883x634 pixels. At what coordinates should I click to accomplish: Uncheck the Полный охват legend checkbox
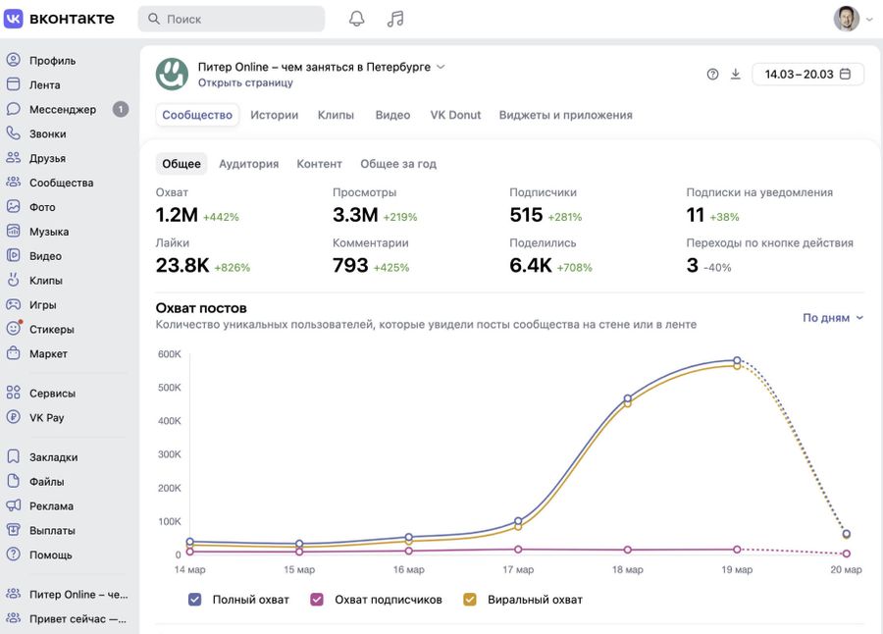click(x=194, y=600)
